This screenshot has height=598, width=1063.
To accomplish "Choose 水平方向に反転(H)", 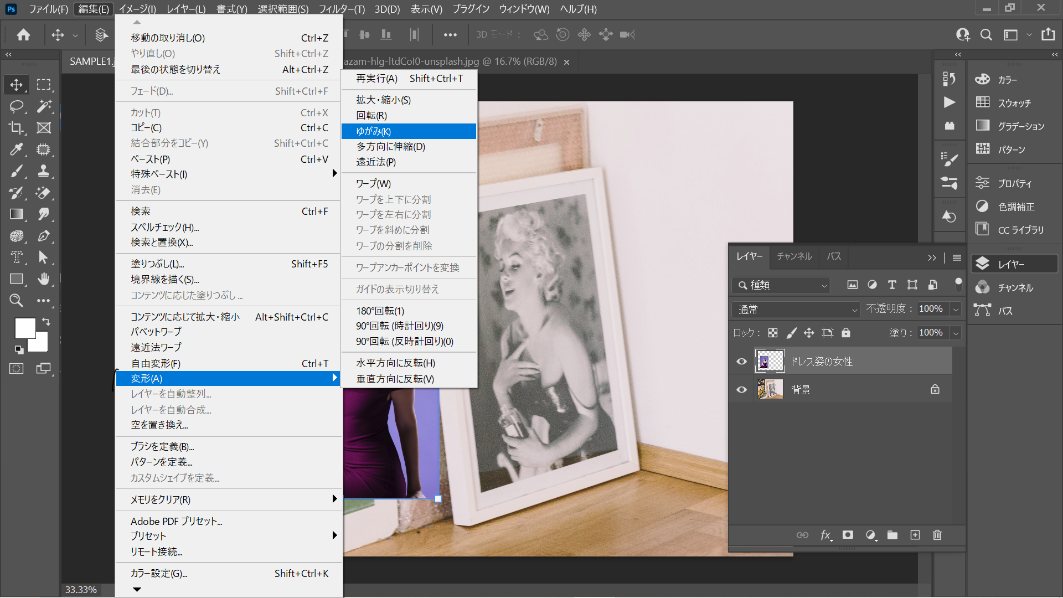I will [409, 363].
